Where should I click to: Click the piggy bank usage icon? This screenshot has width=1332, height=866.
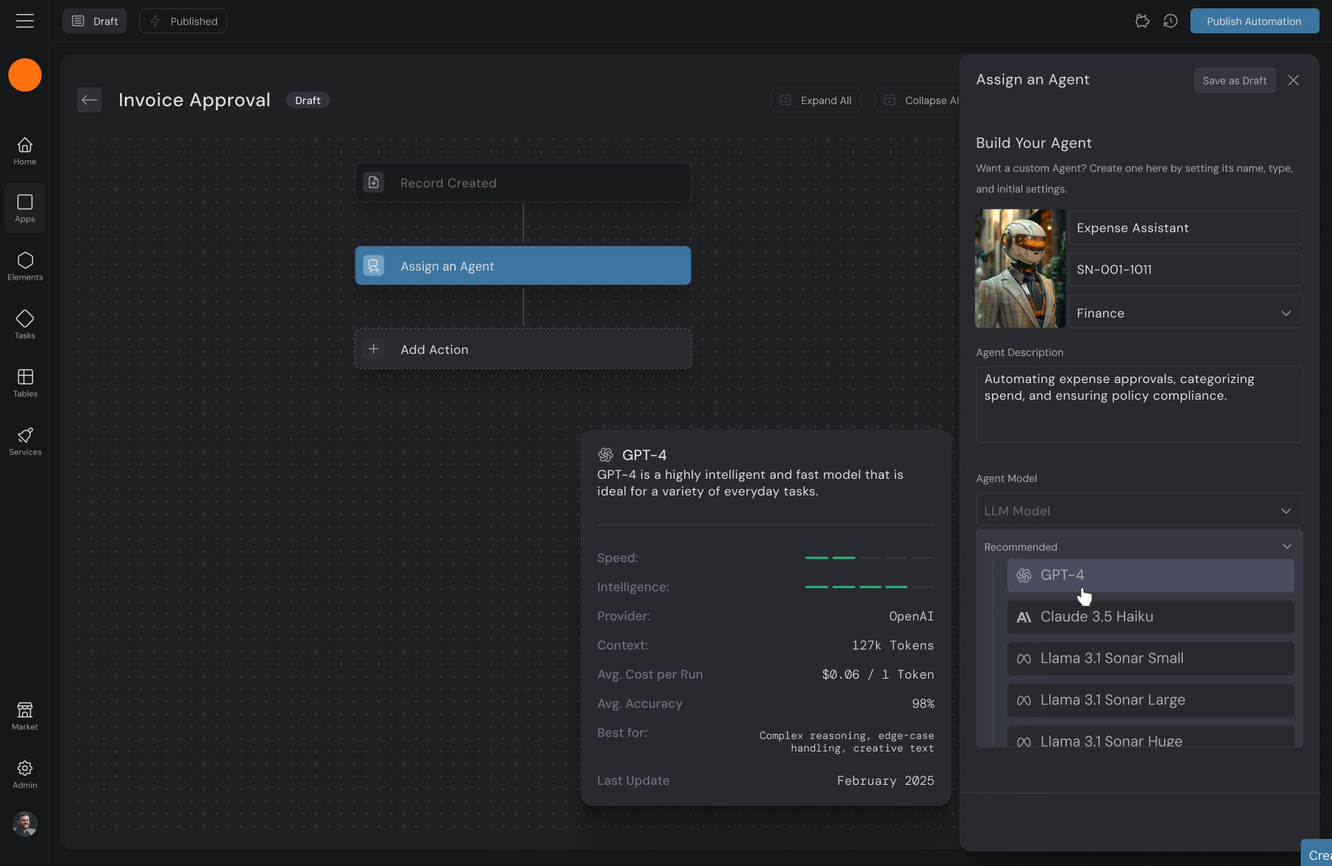[x=1143, y=21]
